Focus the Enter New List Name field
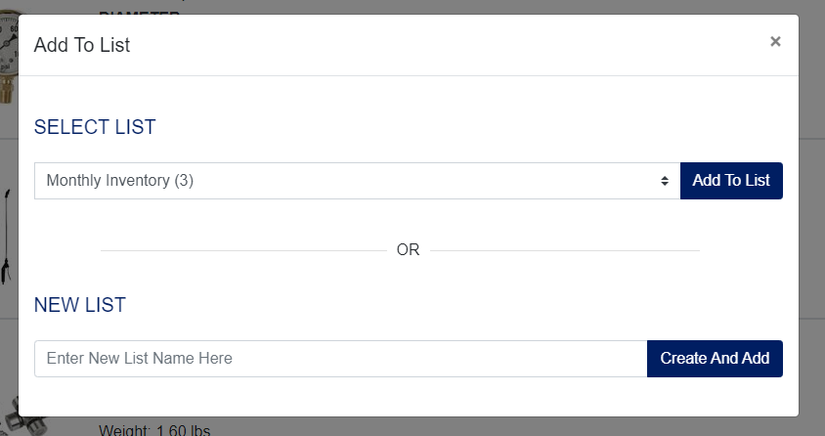Screen dimensions: 825x436 (340, 359)
